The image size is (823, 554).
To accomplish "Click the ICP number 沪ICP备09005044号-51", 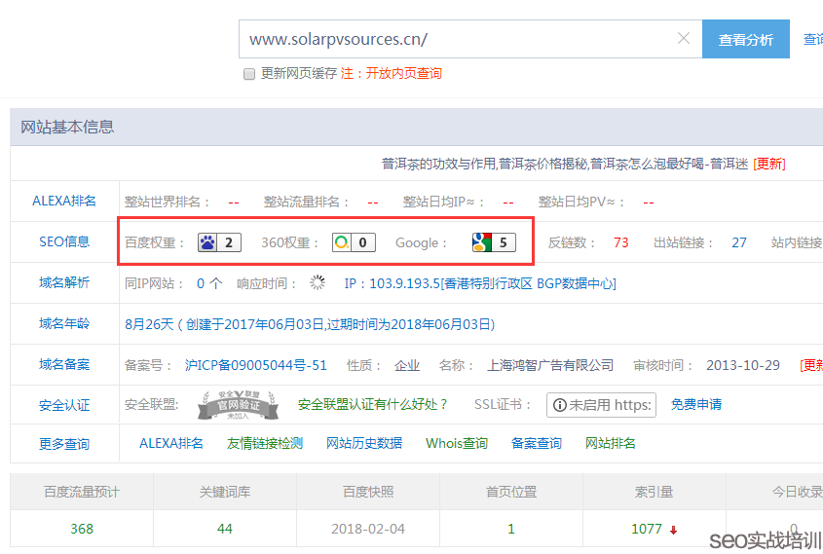I will pyautogui.click(x=256, y=365).
